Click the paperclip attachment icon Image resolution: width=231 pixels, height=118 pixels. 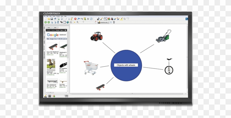[x=62, y=19]
